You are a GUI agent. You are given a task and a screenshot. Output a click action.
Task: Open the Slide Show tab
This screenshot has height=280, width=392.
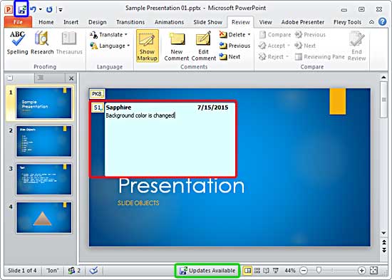point(207,22)
